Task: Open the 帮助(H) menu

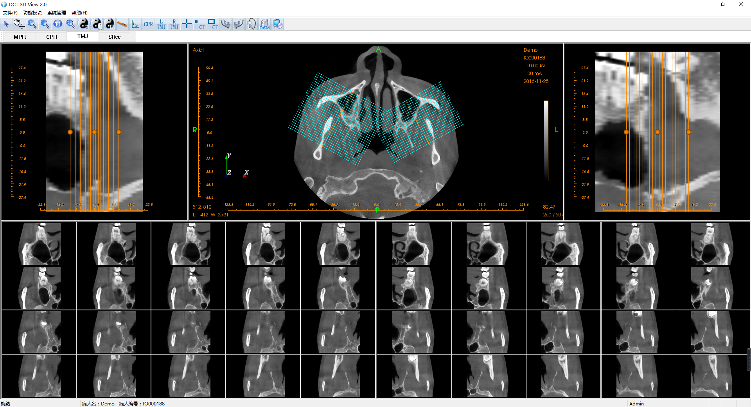Action: (79, 13)
